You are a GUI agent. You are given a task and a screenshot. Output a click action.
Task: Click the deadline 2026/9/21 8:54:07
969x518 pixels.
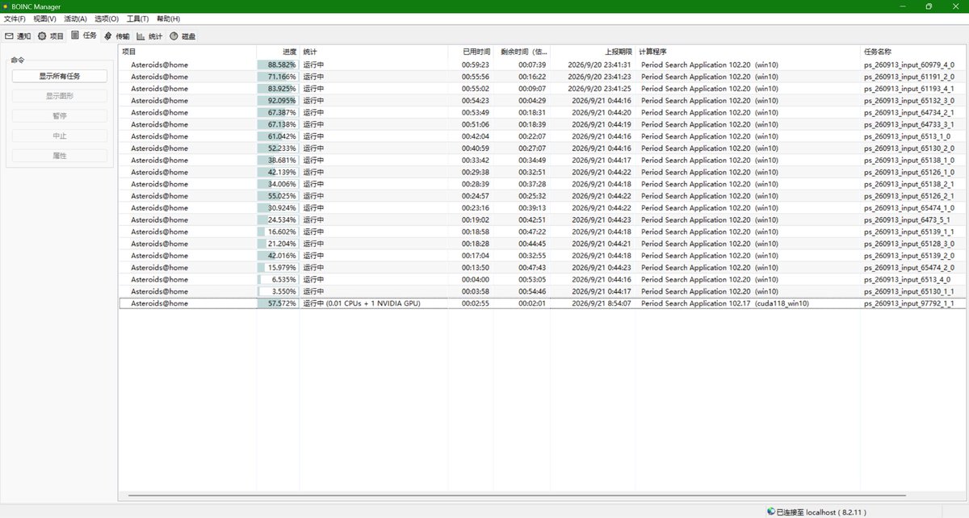602,303
